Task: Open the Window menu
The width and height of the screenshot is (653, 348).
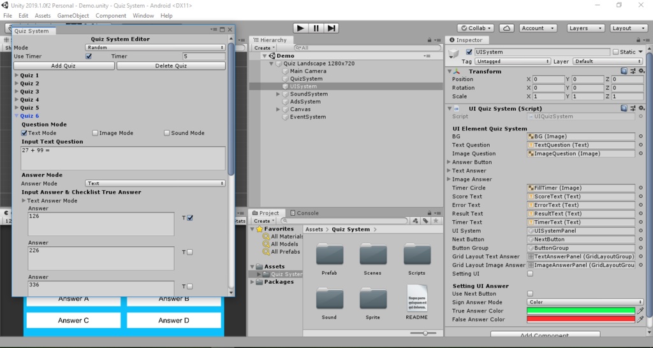Action: pos(143,15)
